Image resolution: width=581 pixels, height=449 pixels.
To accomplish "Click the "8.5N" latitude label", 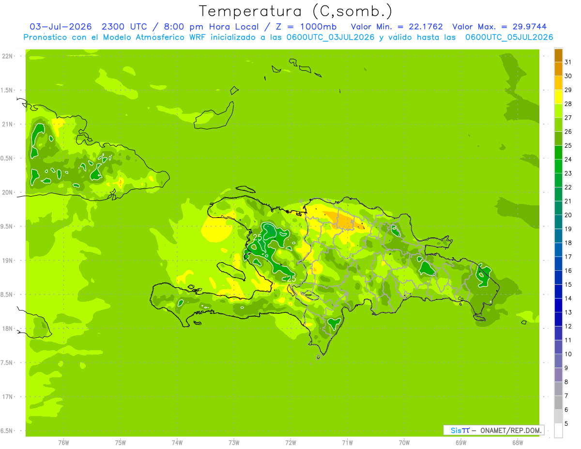I will point(7,294).
